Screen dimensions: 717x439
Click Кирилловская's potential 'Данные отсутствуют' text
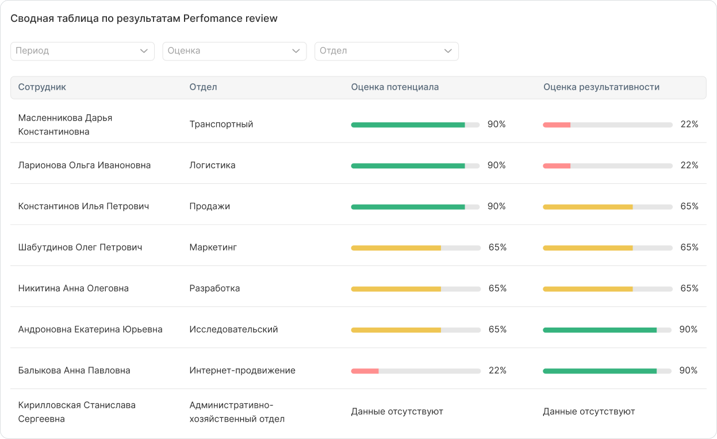[x=397, y=411]
